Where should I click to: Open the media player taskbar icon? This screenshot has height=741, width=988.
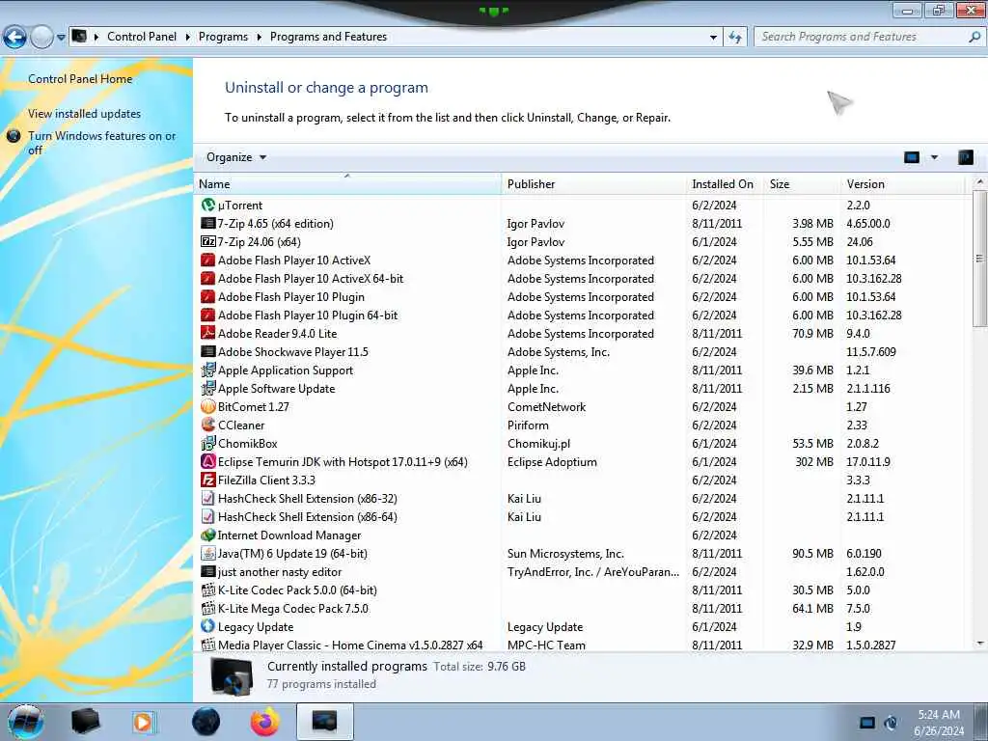point(144,722)
